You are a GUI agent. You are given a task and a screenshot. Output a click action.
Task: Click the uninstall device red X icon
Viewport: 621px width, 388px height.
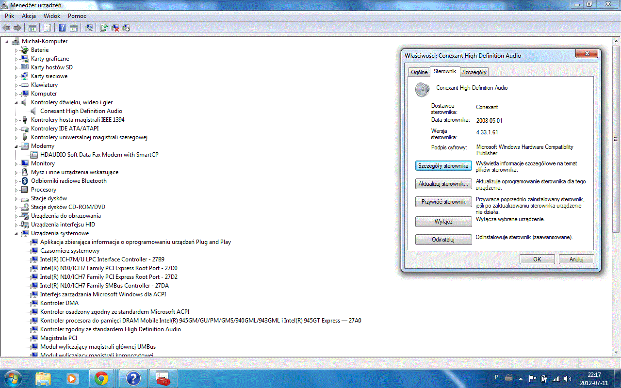coord(115,28)
